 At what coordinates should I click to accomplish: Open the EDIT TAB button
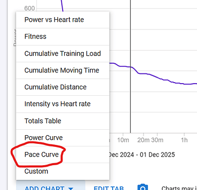pos(109,188)
